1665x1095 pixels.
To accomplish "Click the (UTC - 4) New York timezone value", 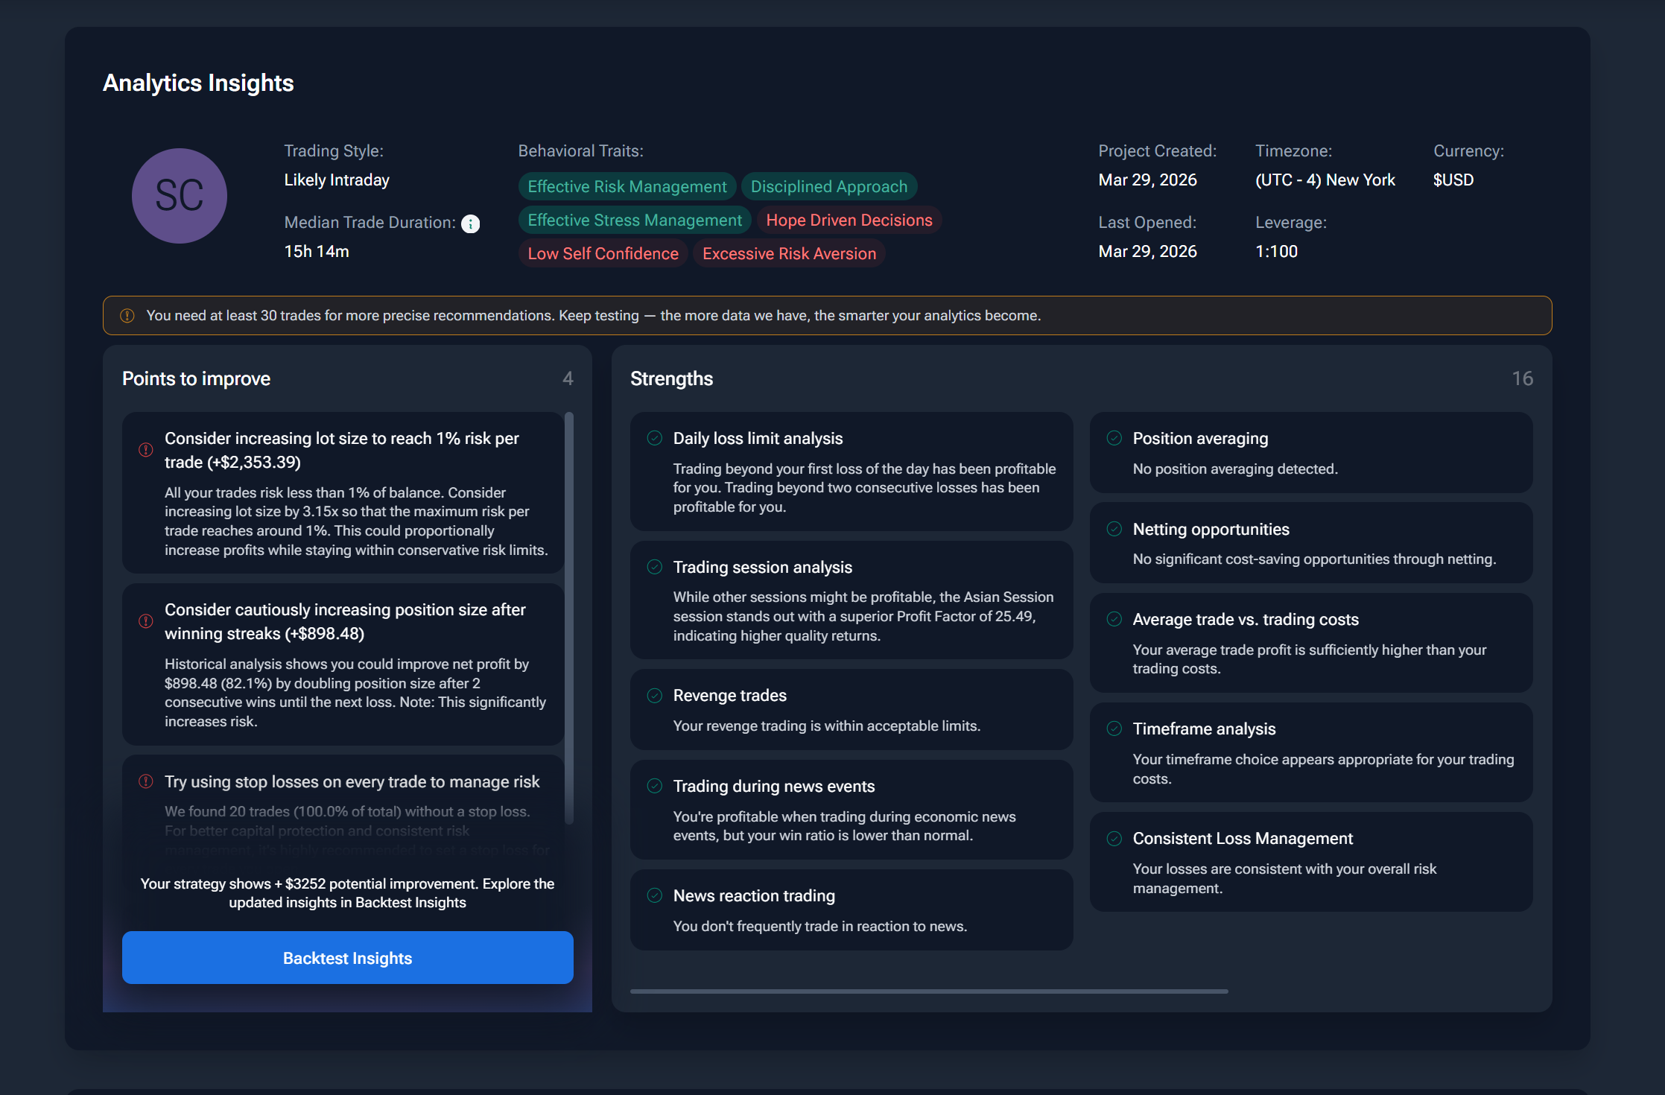I will point(1325,180).
